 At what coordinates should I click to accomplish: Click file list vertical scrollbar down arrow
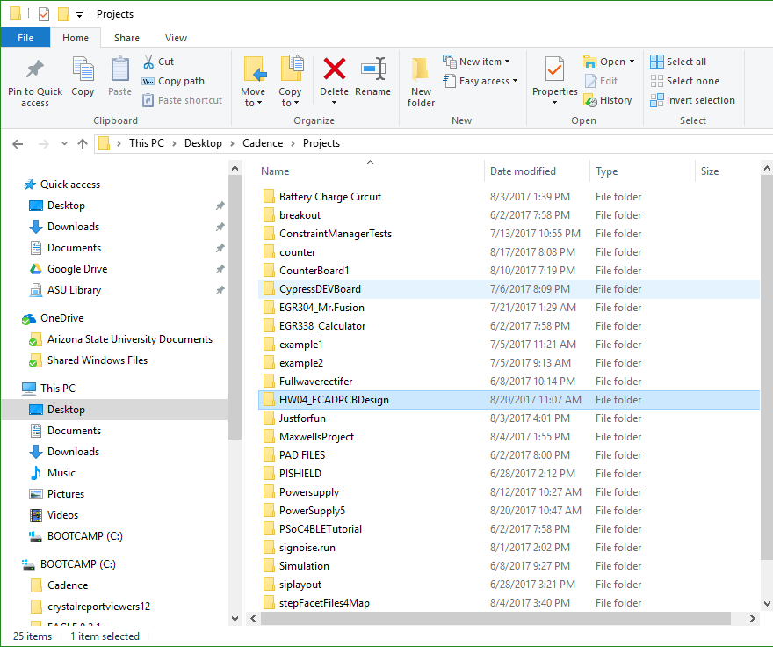coord(767,604)
